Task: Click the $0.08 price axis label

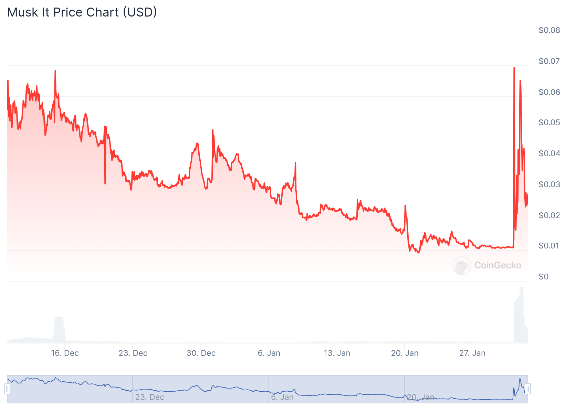Action: tap(549, 30)
